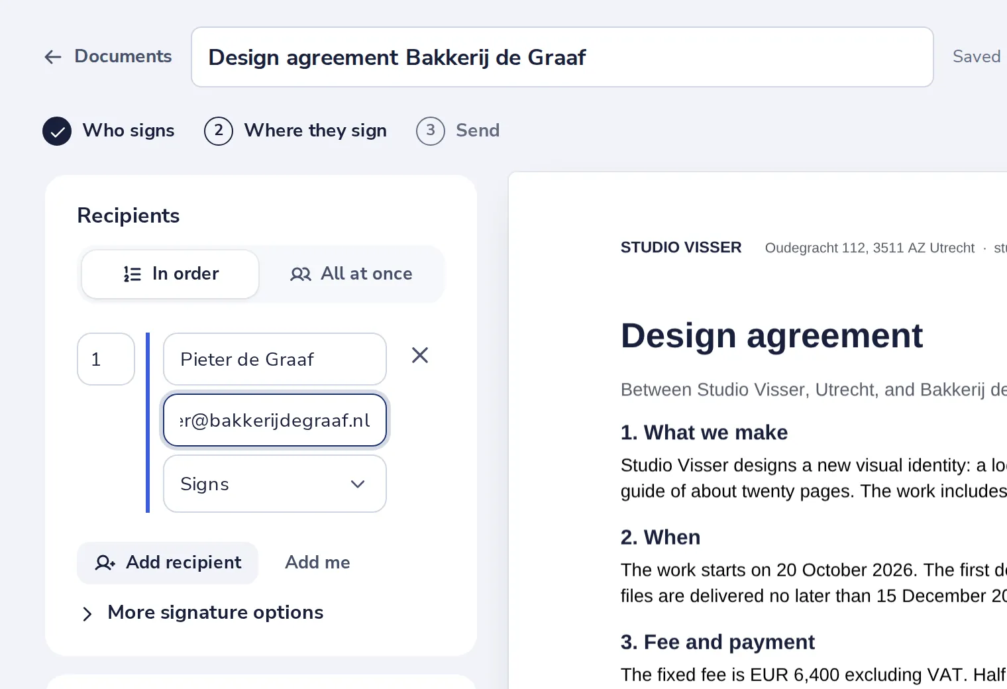Switch to All at once signing
This screenshot has height=689, width=1007.
(x=351, y=274)
